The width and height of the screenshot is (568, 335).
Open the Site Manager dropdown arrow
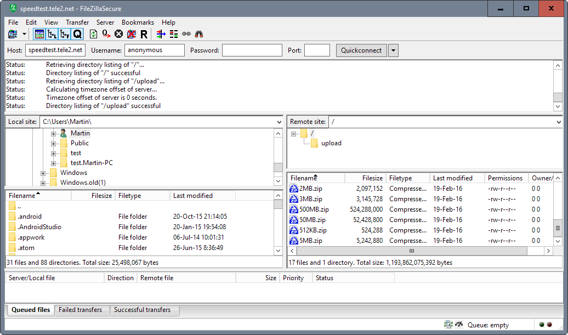coord(24,34)
